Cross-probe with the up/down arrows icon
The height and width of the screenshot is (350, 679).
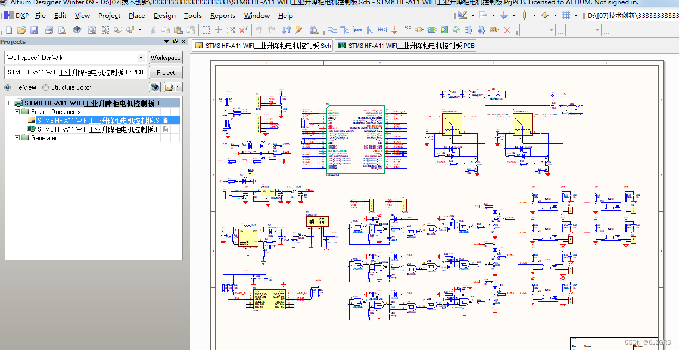286,30
